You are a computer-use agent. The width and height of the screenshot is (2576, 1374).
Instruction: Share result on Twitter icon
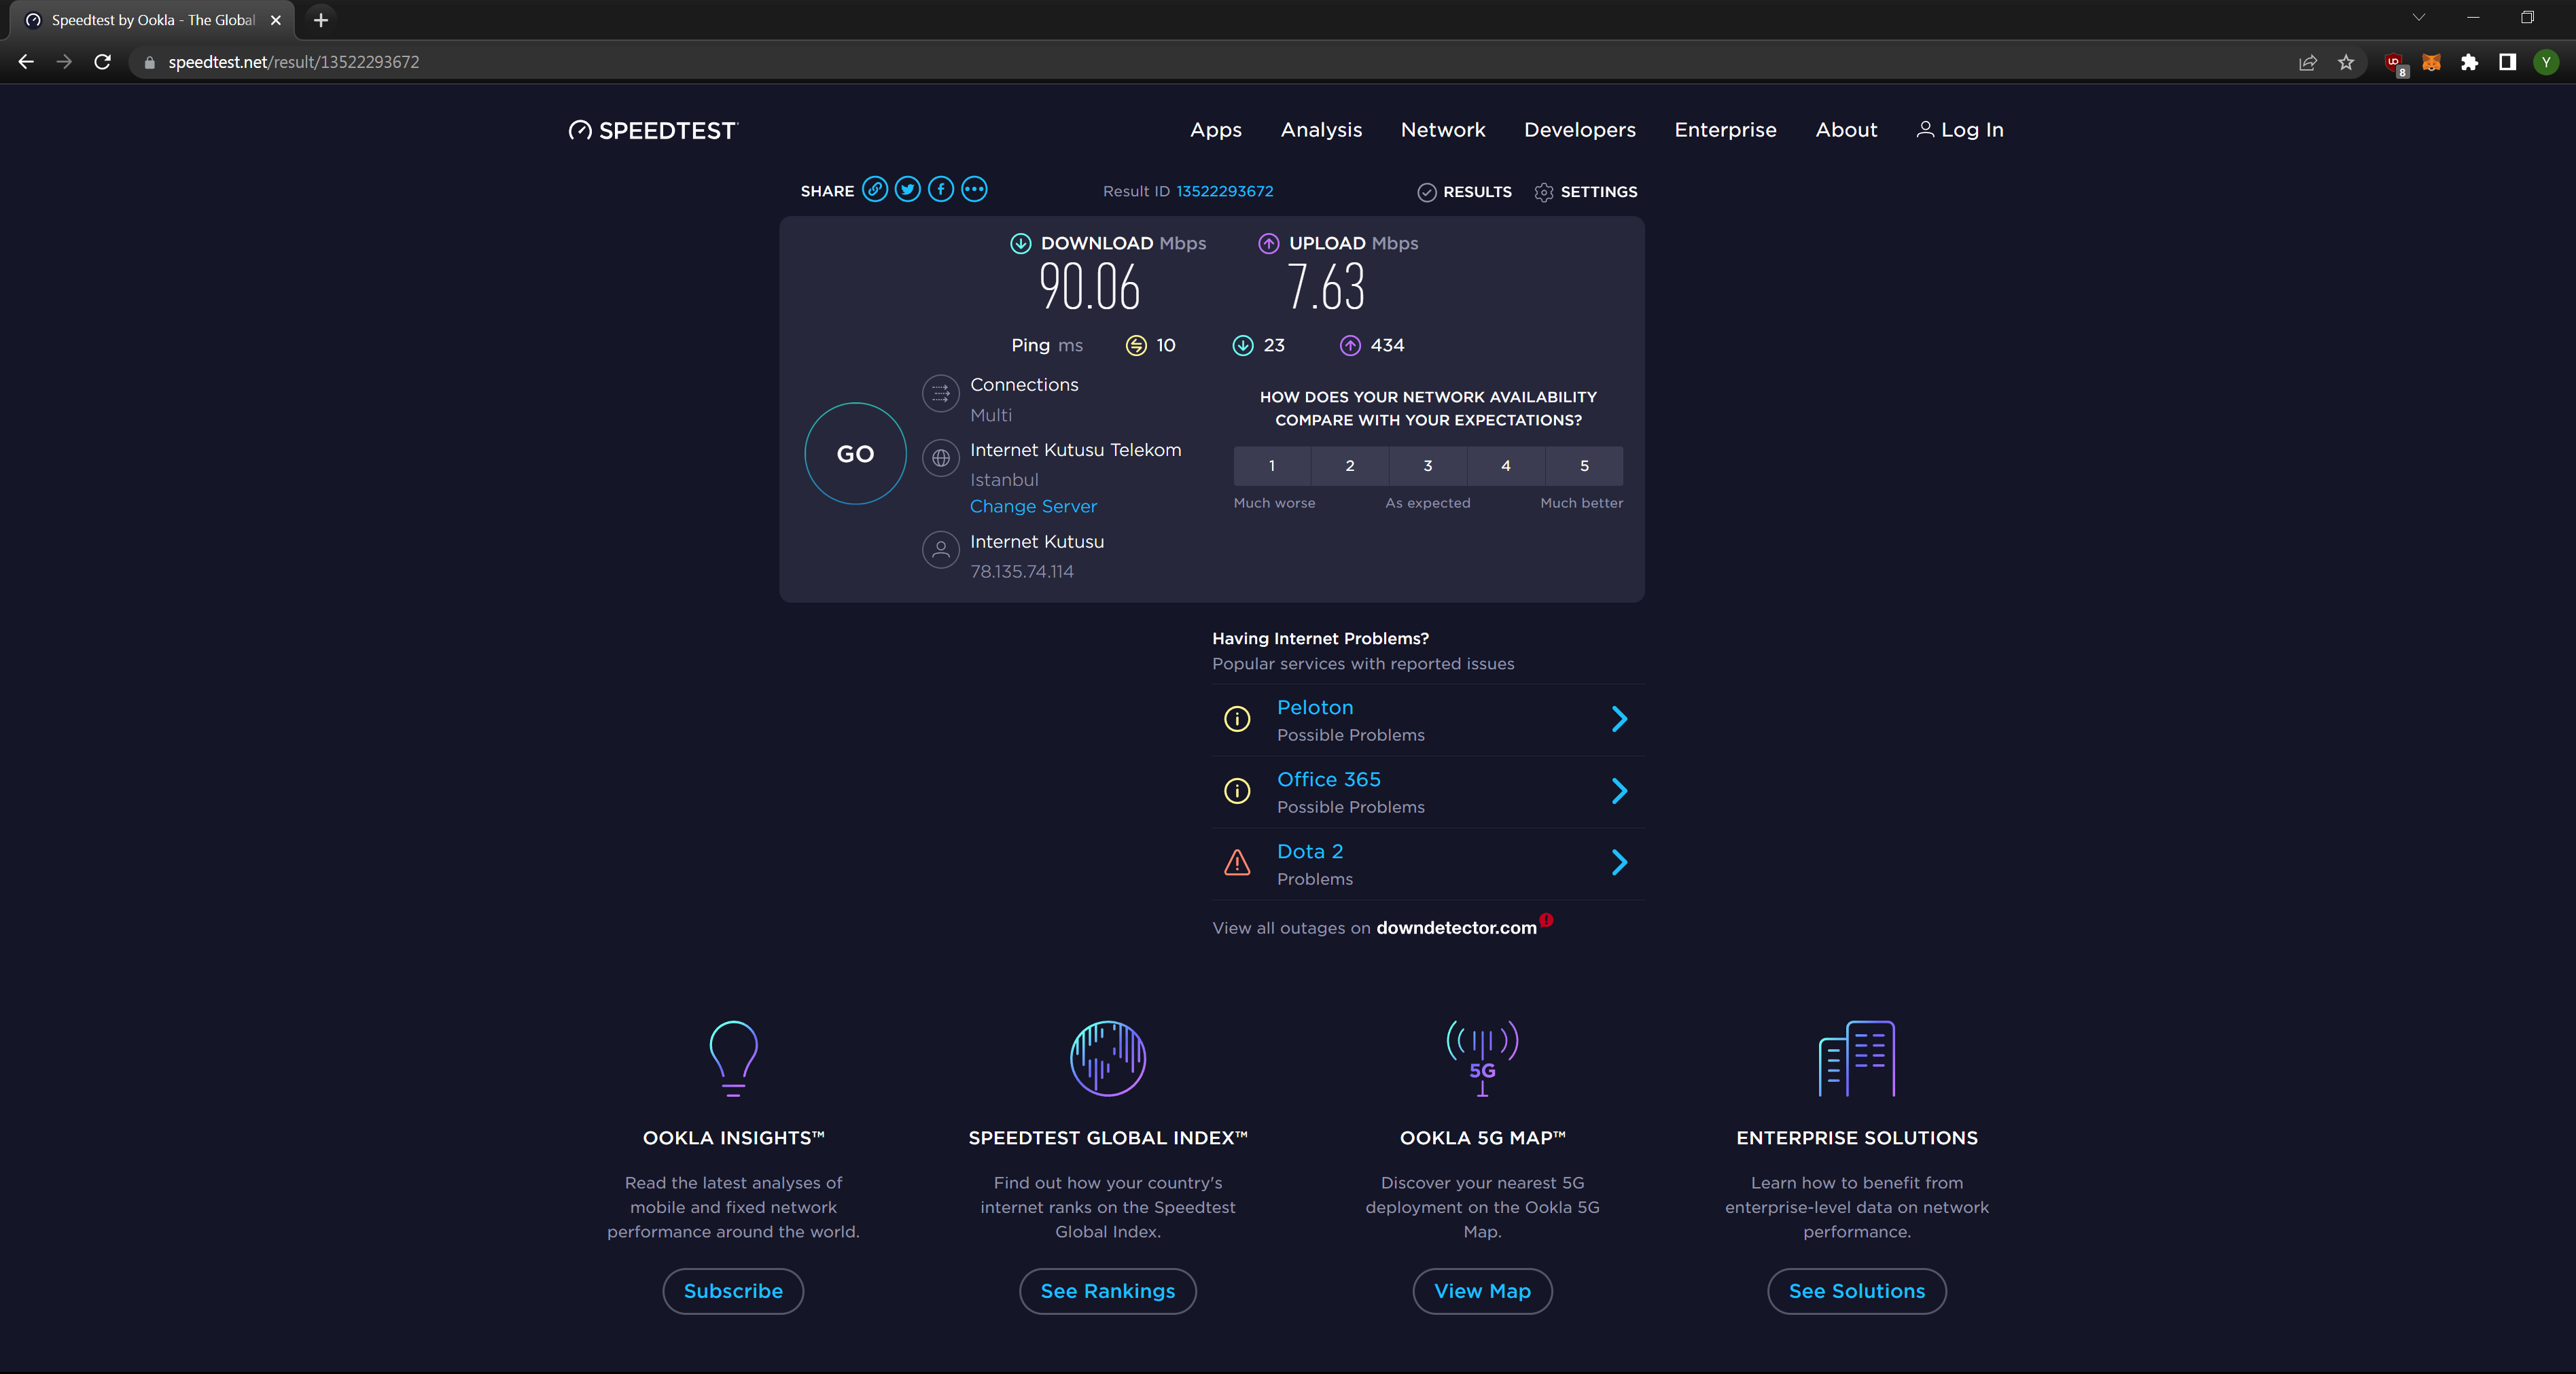point(908,189)
